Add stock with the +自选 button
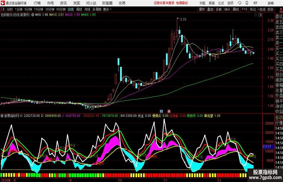Screen dimensions: 283x182 (x=262, y=9)
